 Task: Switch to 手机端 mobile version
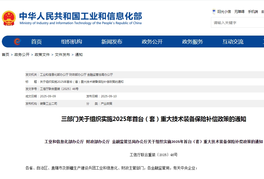coord(253,12)
